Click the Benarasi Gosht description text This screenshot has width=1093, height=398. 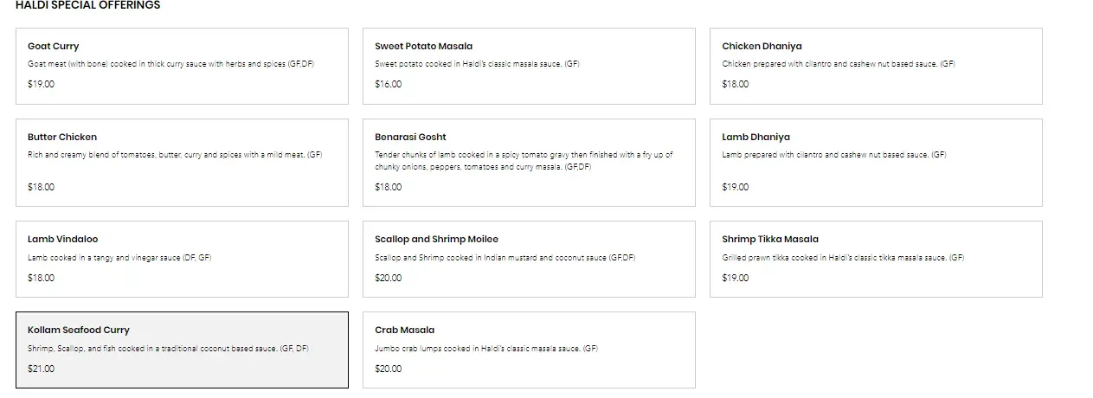click(x=524, y=161)
